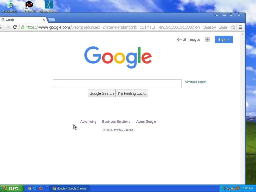Image resolution: width=256 pixels, height=192 pixels.
Task: Open Gmail link
Action: pyautogui.click(x=181, y=40)
